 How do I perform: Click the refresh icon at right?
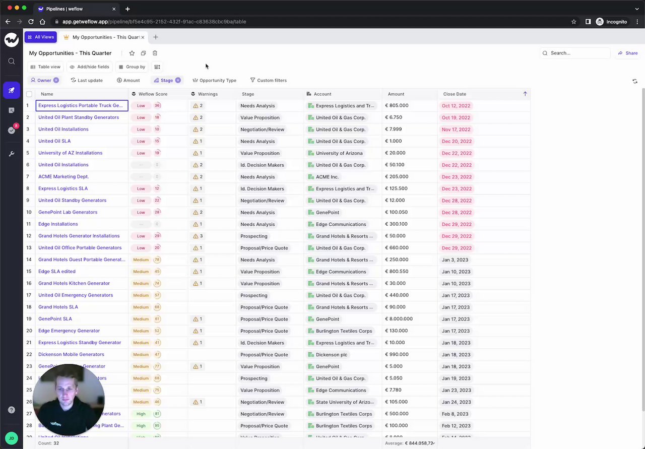coord(634,81)
